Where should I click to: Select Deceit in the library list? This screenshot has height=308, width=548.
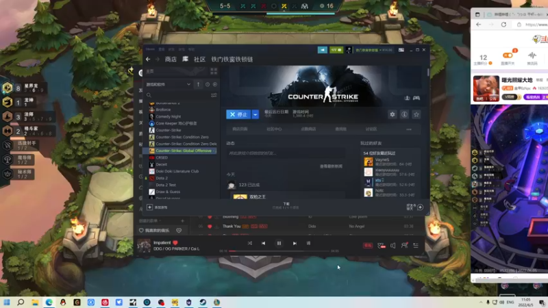tap(161, 164)
